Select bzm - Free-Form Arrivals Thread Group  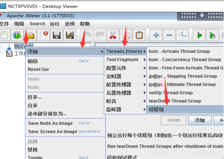pos(185,68)
